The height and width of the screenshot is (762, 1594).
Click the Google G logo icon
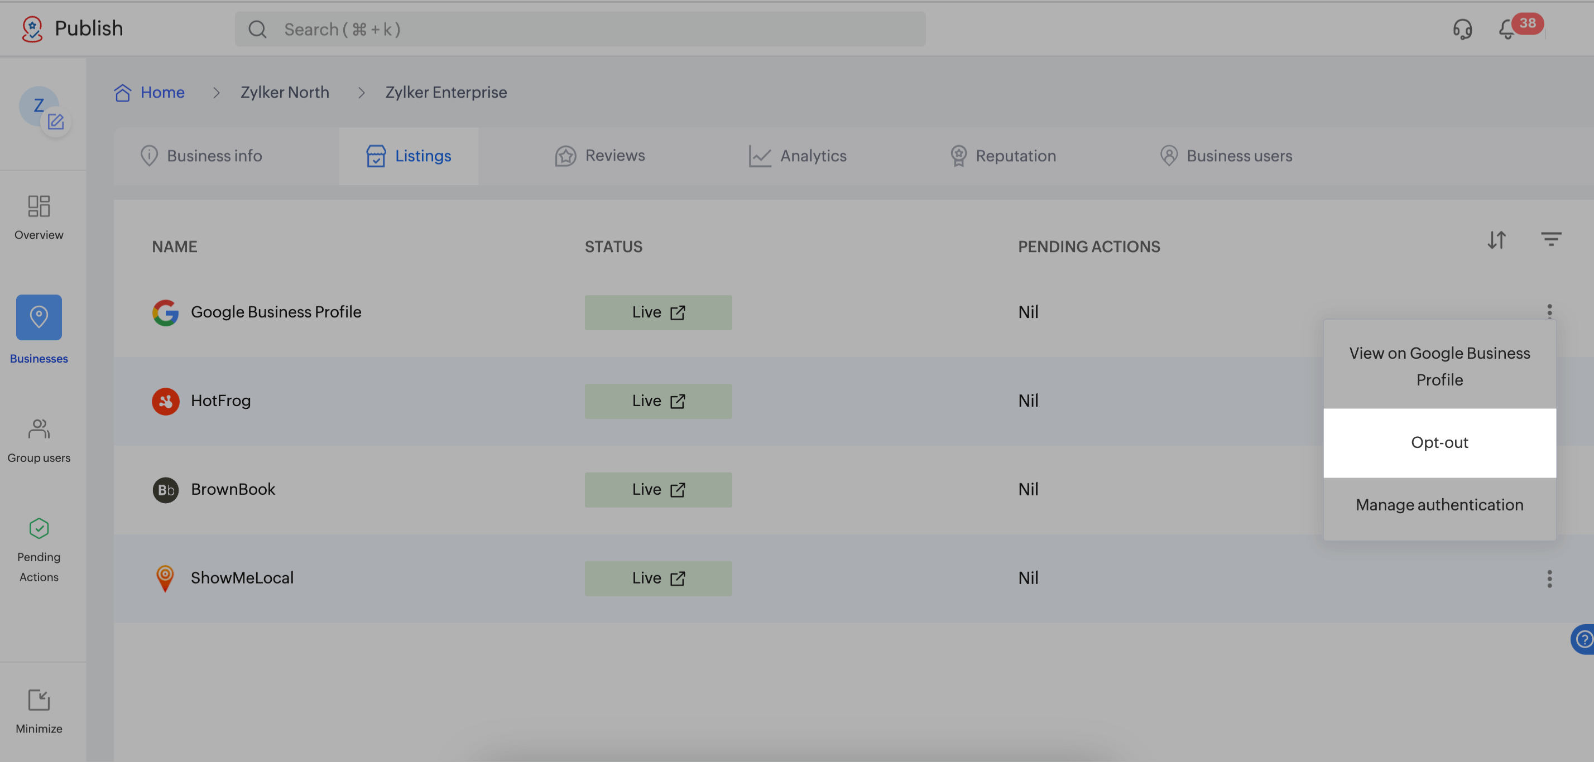click(x=165, y=312)
